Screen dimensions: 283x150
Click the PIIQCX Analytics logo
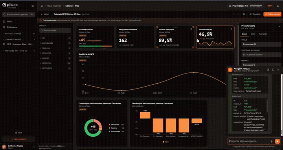pos(10,6)
